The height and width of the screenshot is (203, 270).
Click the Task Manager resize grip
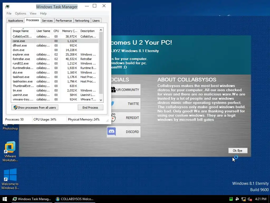[x=107, y=121]
